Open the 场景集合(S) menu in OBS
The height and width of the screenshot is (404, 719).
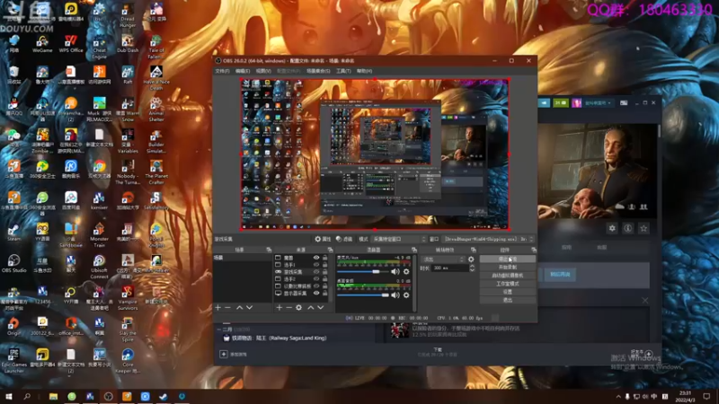point(318,71)
